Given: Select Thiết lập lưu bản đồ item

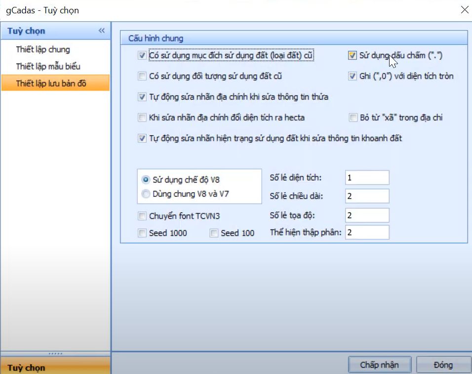Looking at the screenshot, I should click(x=51, y=83).
